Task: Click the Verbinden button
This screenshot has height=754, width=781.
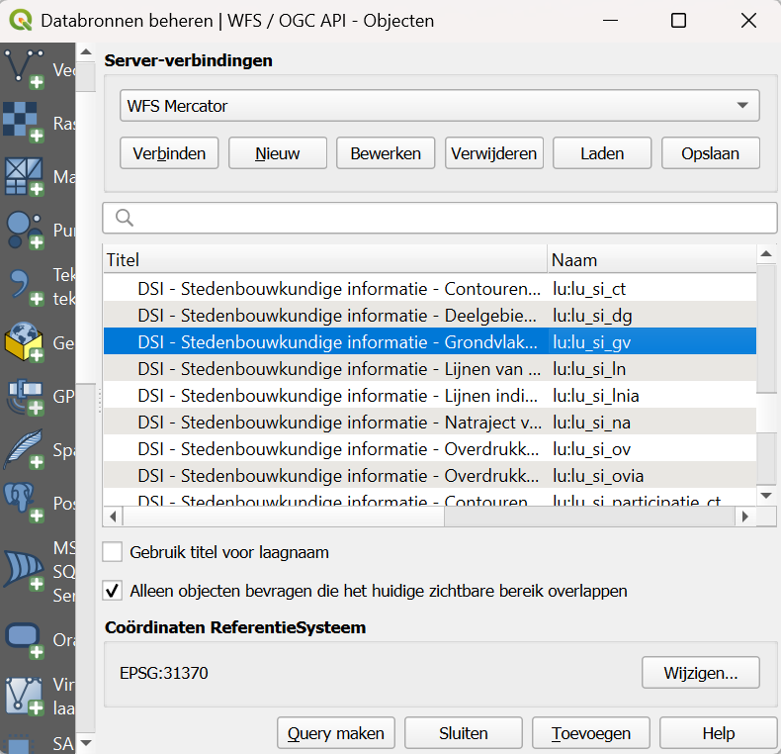Action: 169,153
